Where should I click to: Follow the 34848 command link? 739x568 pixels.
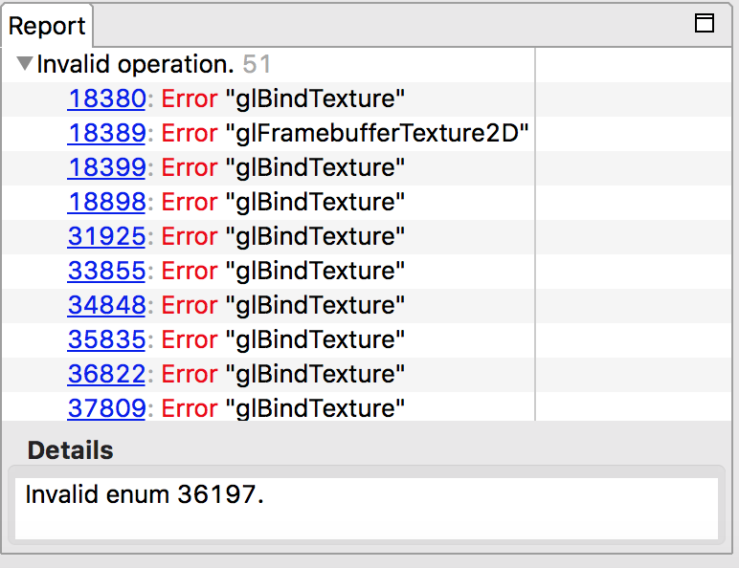click(x=106, y=305)
